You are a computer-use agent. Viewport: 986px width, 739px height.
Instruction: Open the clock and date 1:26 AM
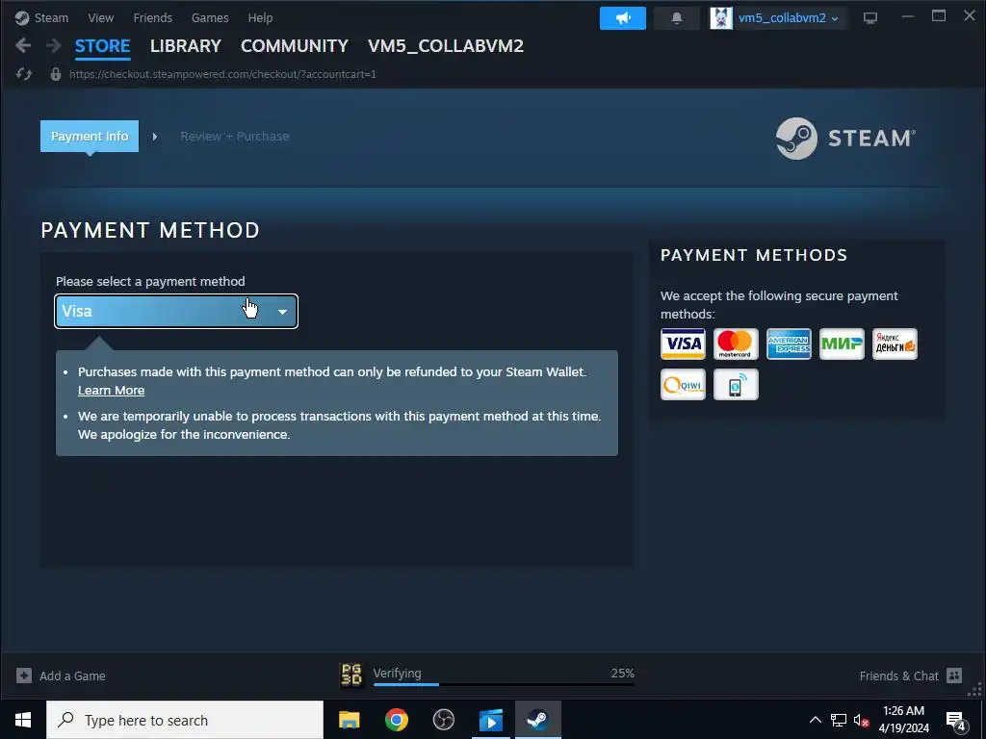click(x=903, y=720)
